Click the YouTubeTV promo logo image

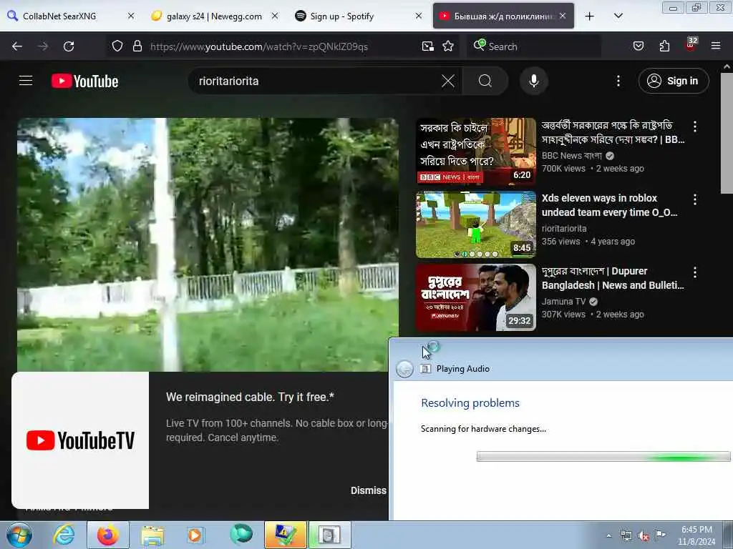(x=80, y=440)
